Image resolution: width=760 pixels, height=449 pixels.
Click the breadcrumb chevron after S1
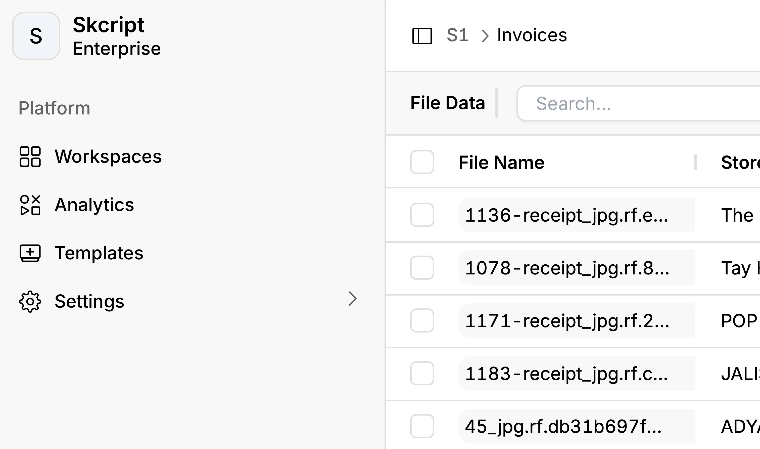[x=485, y=36]
